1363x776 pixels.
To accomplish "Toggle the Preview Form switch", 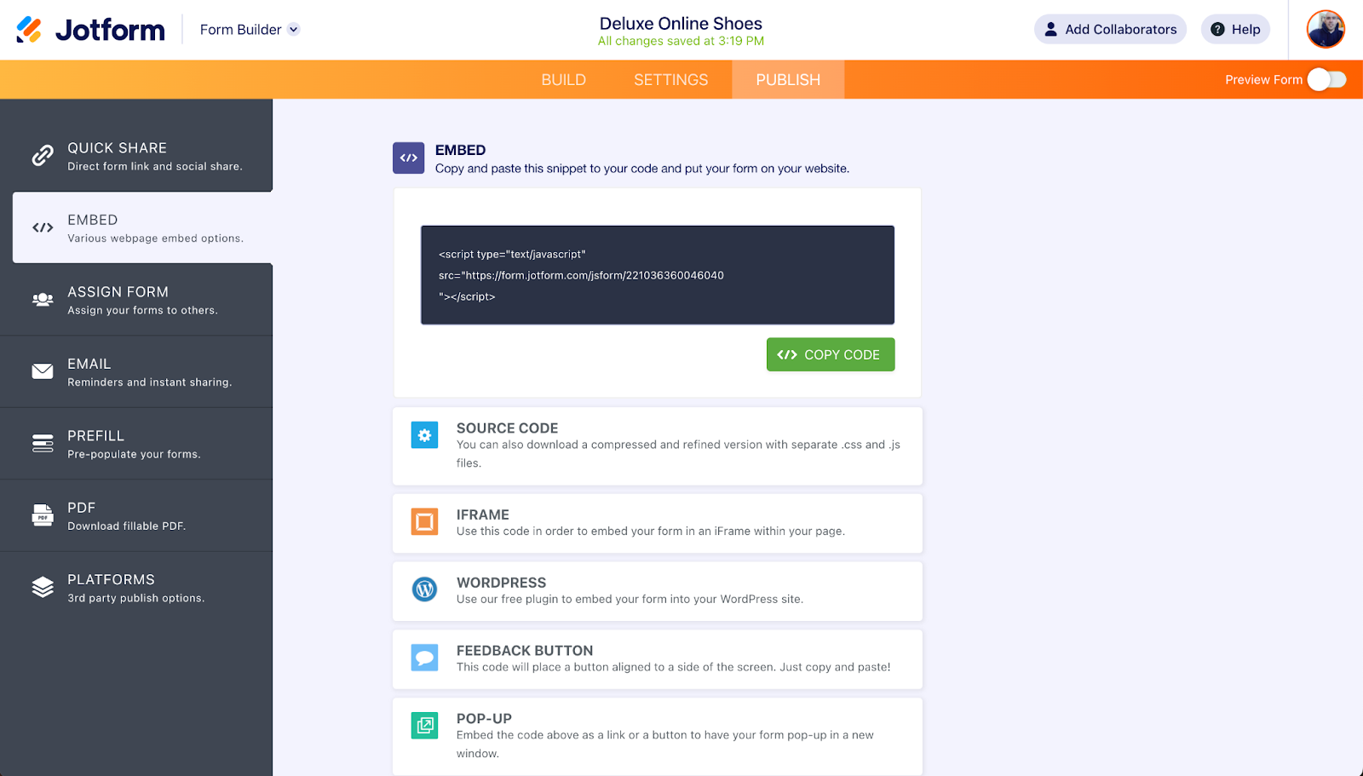I will [x=1327, y=79].
